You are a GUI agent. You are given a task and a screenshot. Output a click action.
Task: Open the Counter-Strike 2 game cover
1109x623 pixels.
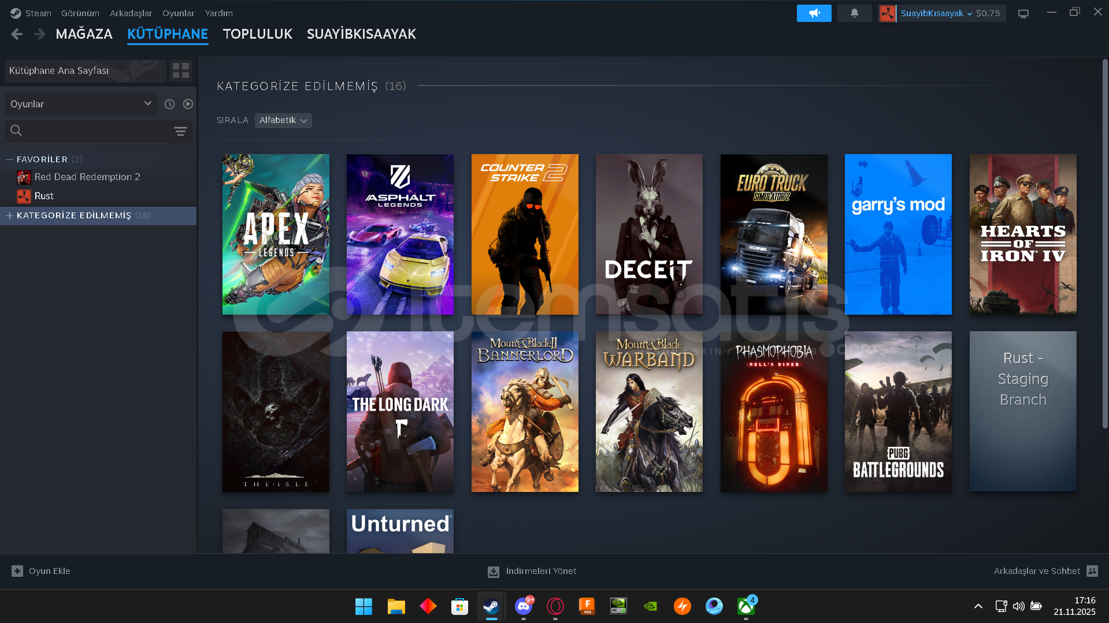[x=524, y=234]
